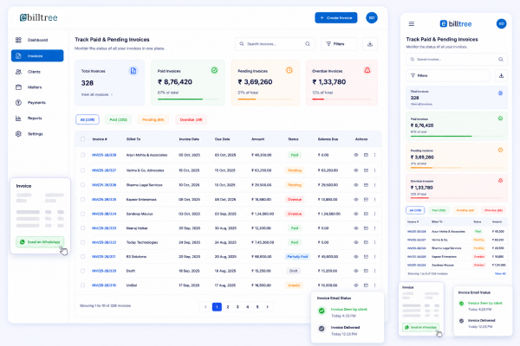Open Payments in the sidebar
This screenshot has width=520, height=346.
click(37, 103)
